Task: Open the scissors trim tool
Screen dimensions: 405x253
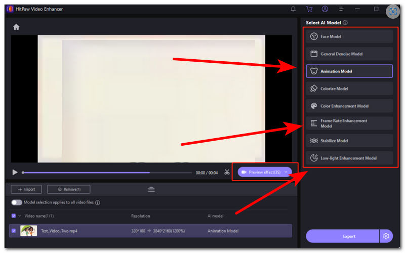Action: [x=227, y=172]
